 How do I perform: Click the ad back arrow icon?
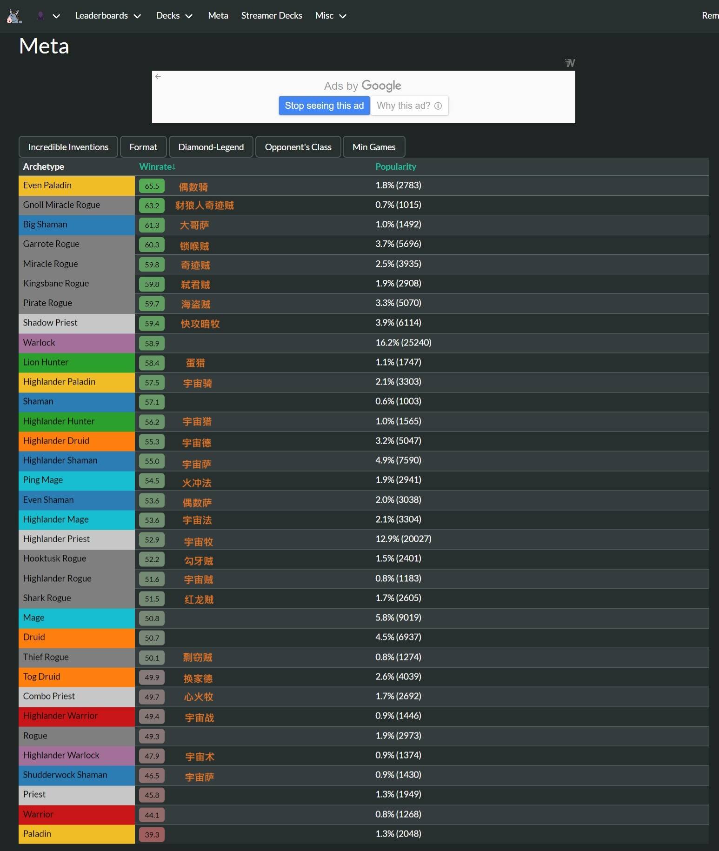coord(158,76)
